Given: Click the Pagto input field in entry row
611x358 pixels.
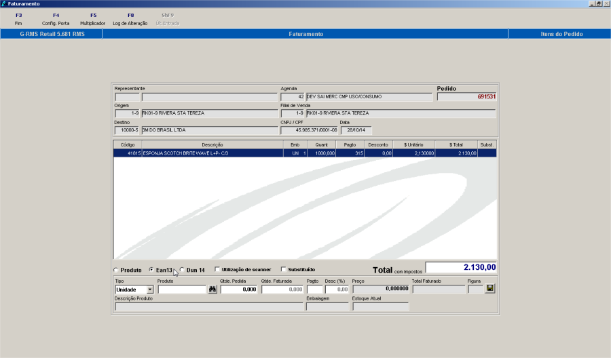Looking at the screenshot, I should (x=314, y=290).
